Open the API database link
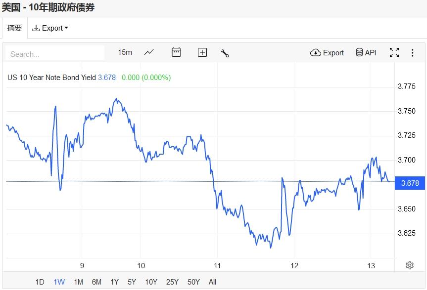This screenshot has width=427, height=290. coord(366,53)
